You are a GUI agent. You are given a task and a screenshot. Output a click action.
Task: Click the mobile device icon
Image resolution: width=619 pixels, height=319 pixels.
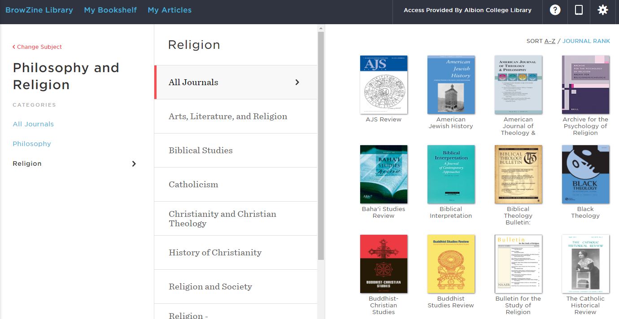579,10
